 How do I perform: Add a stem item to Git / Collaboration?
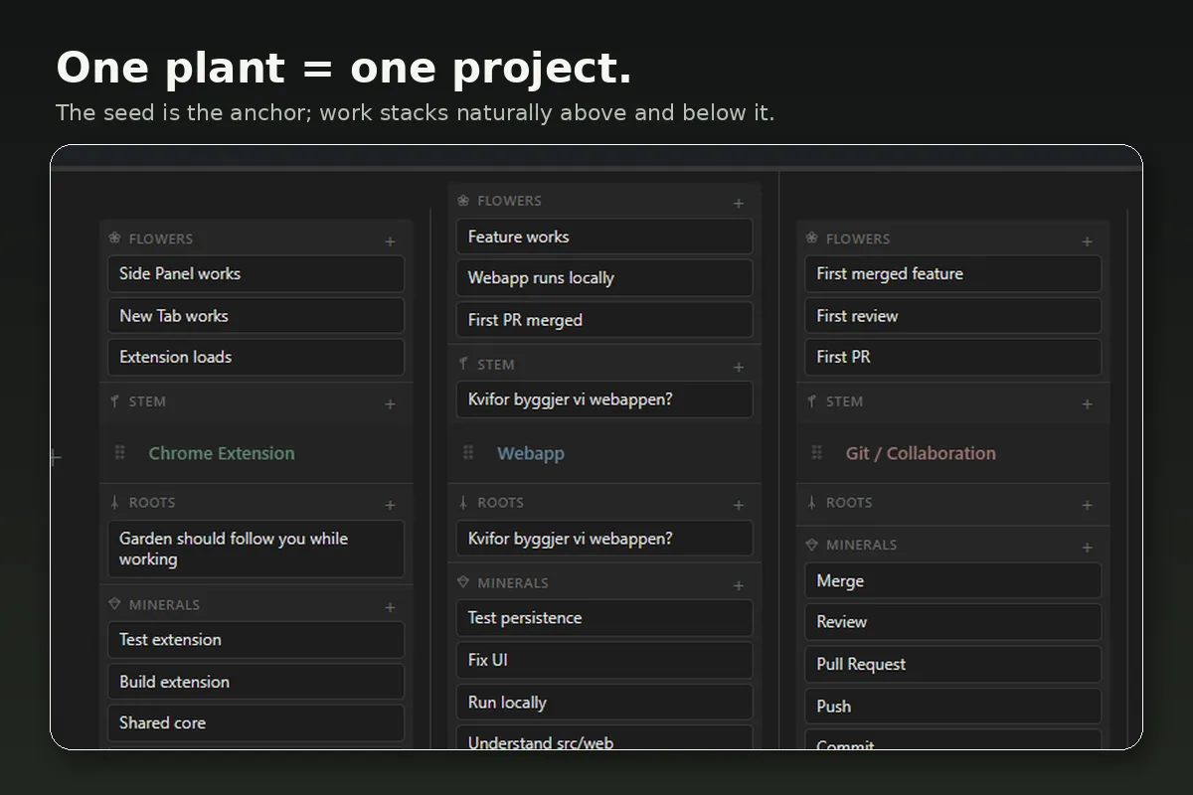pos(1087,404)
